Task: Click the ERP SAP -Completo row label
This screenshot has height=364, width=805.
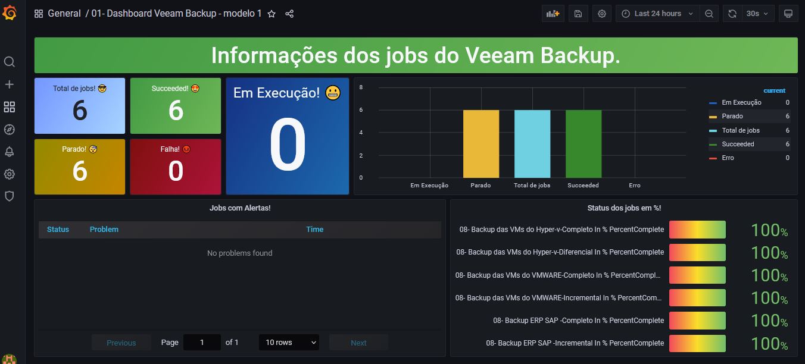Action: coord(578,321)
